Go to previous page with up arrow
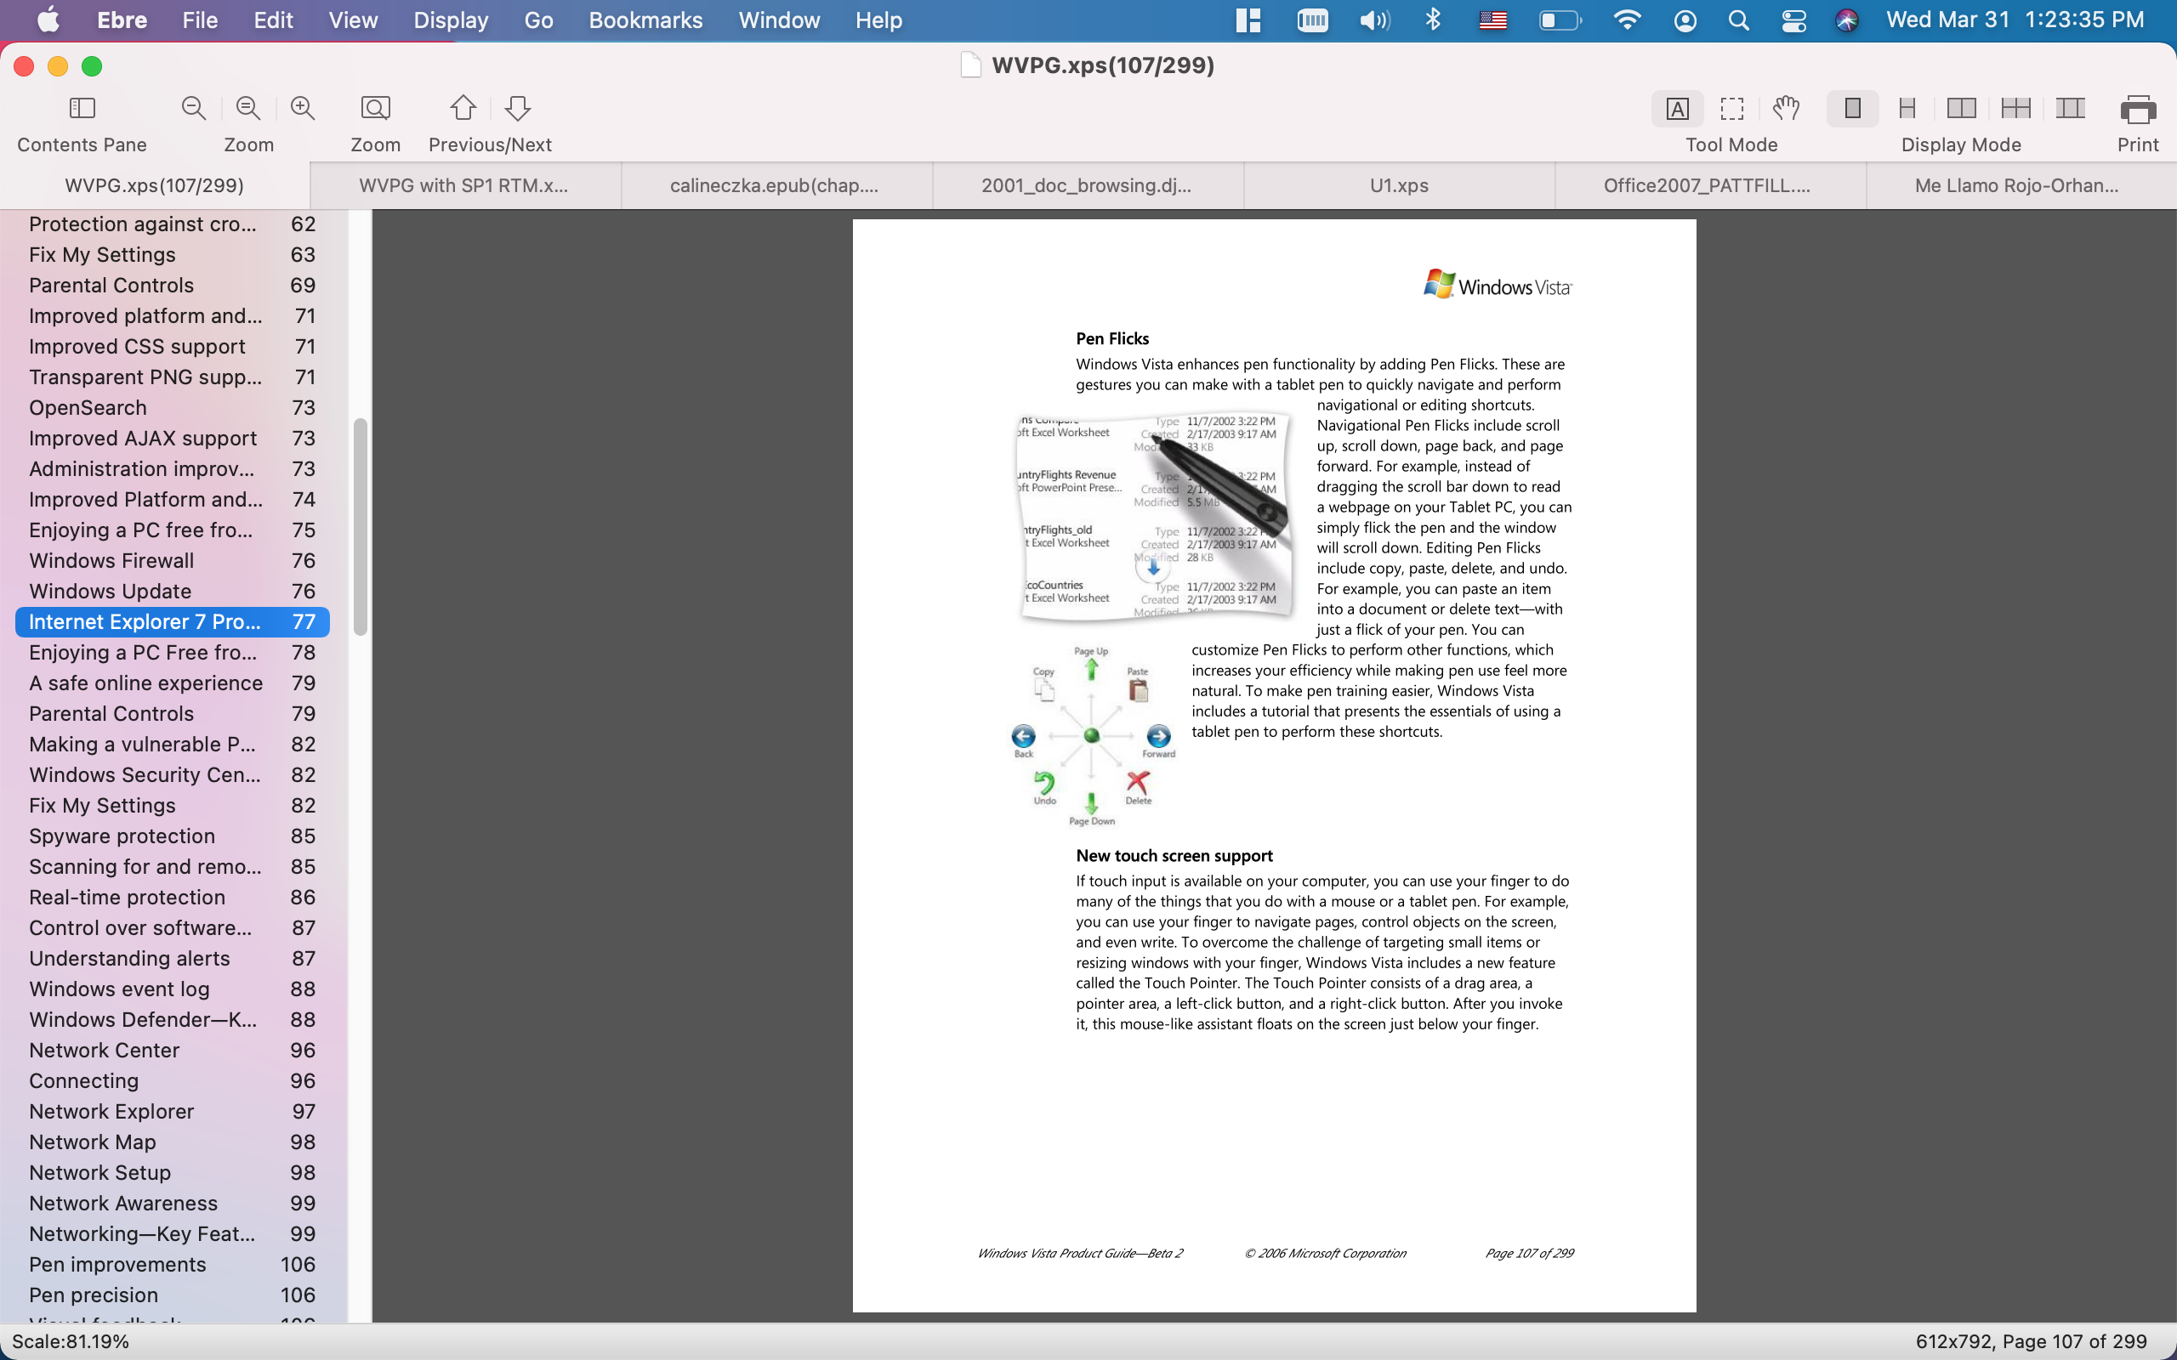The image size is (2177, 1360). 463,109
